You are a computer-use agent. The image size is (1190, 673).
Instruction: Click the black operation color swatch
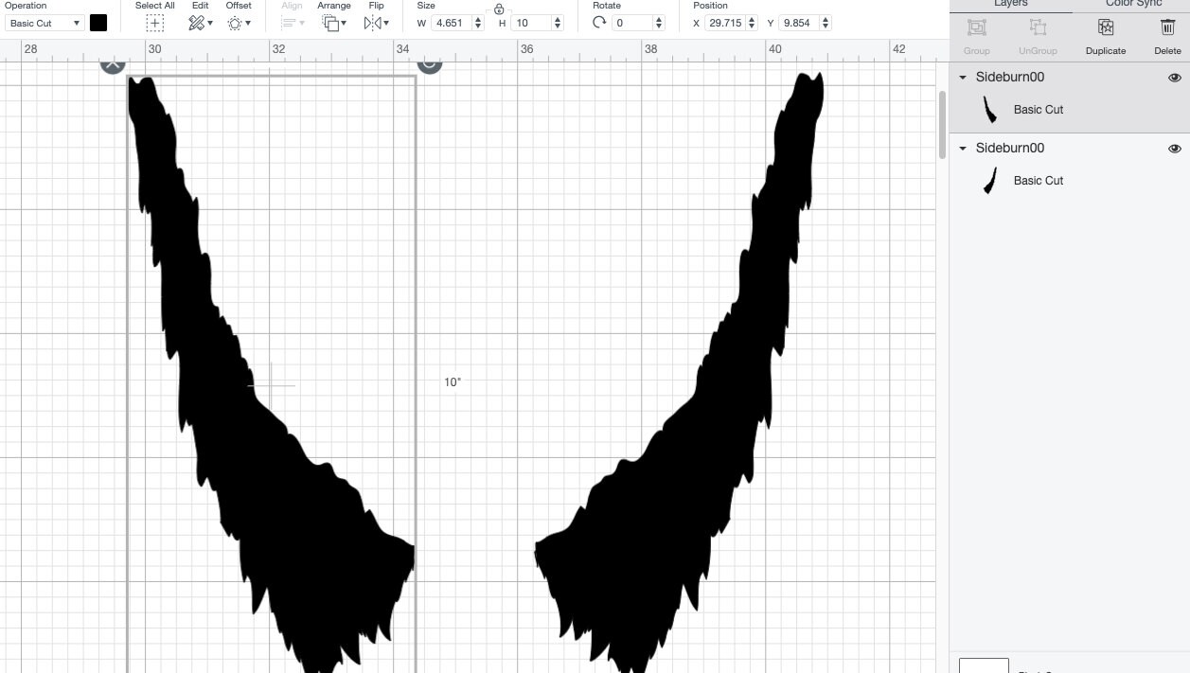(98, 23)
